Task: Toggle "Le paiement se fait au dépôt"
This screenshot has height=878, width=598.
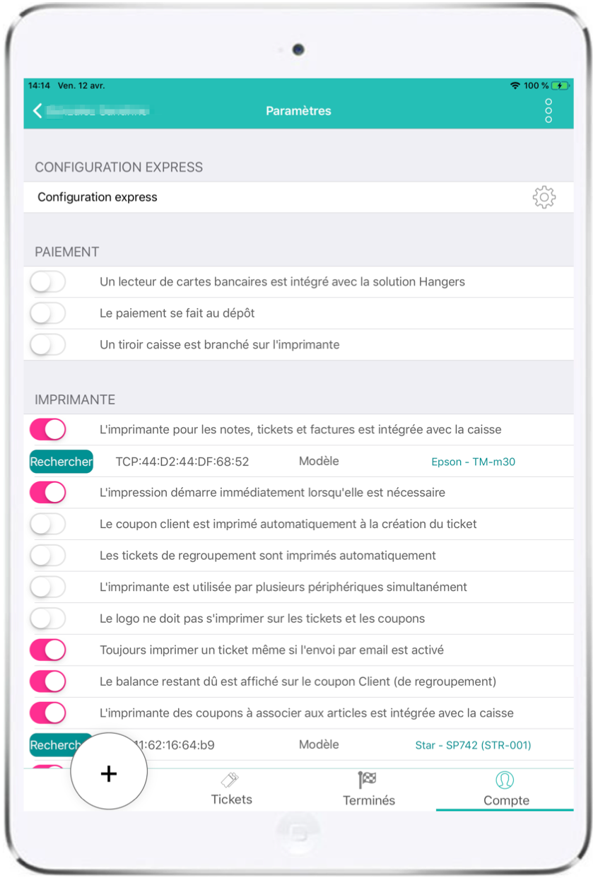Action: [47, 313]
